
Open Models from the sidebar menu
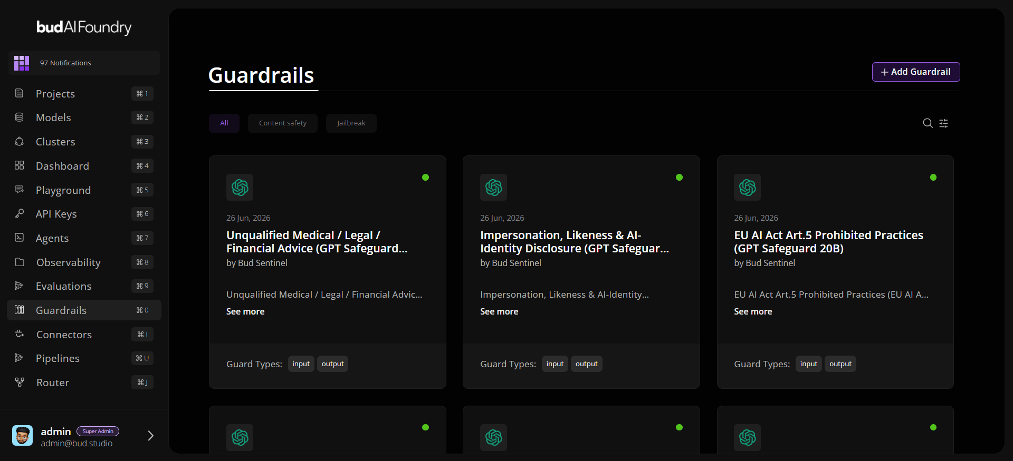[x=84, y=117]
